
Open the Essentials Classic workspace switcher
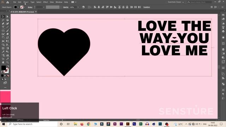176,2
